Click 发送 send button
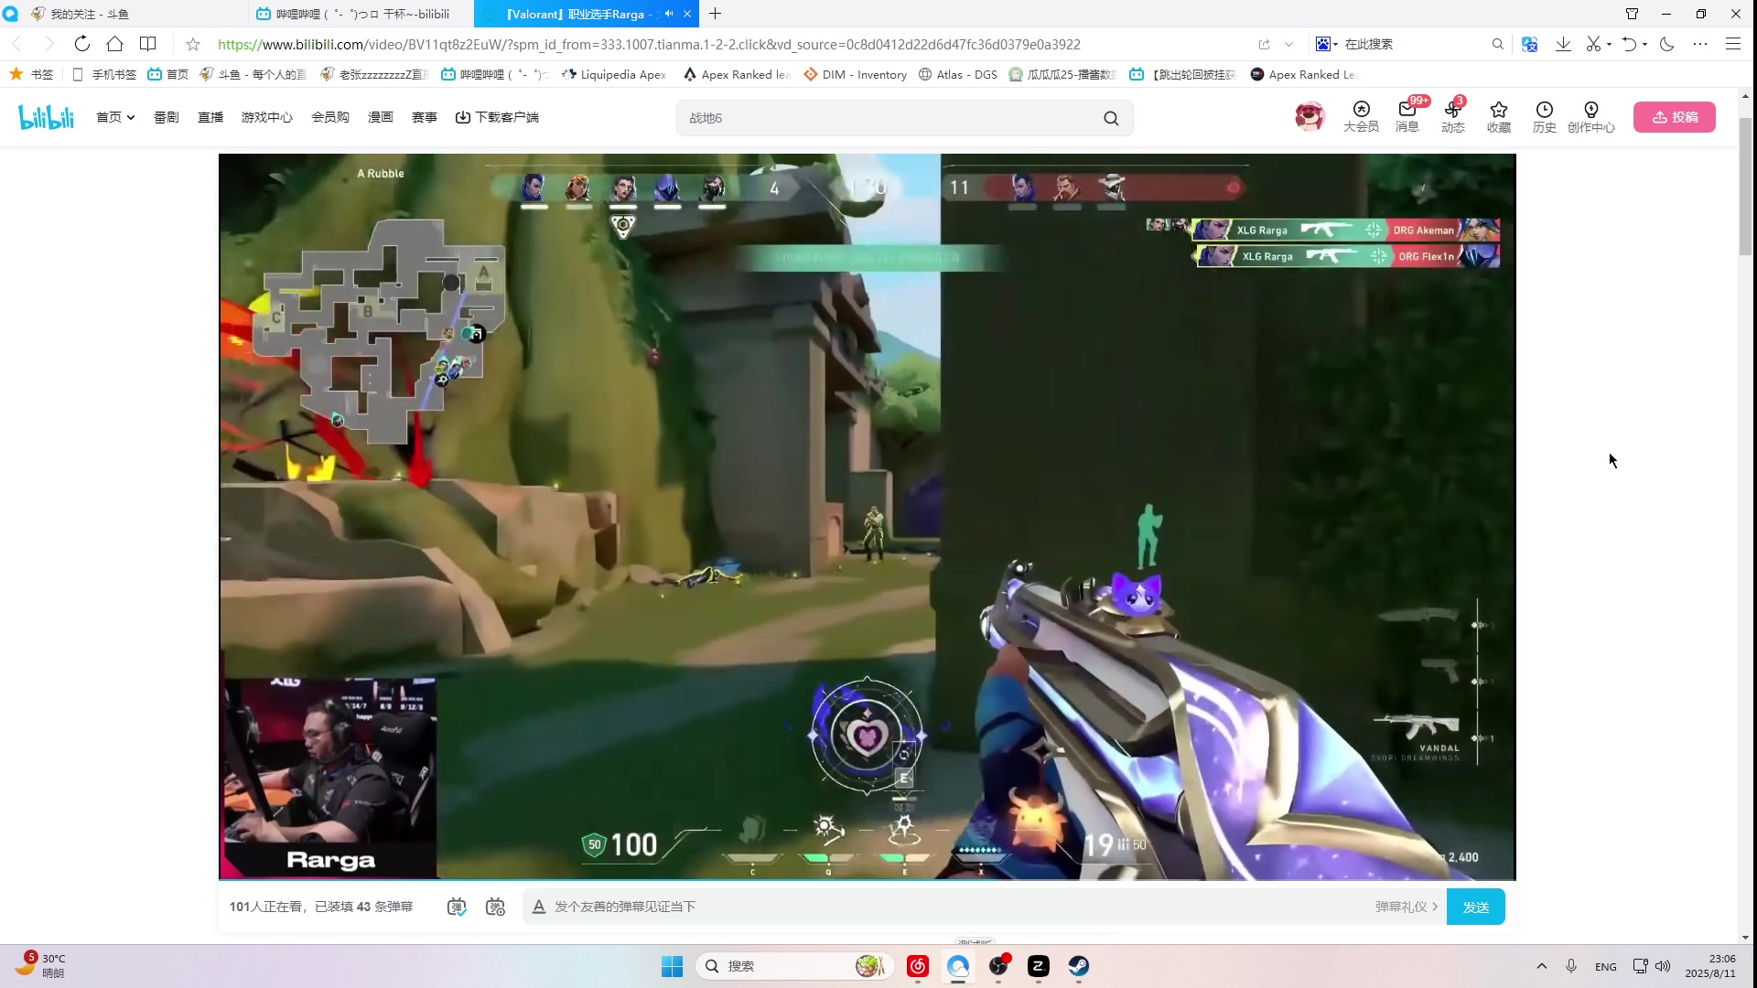This screenshot has width=1757, height=988. pyautogui.click(x=1475, y=907)
